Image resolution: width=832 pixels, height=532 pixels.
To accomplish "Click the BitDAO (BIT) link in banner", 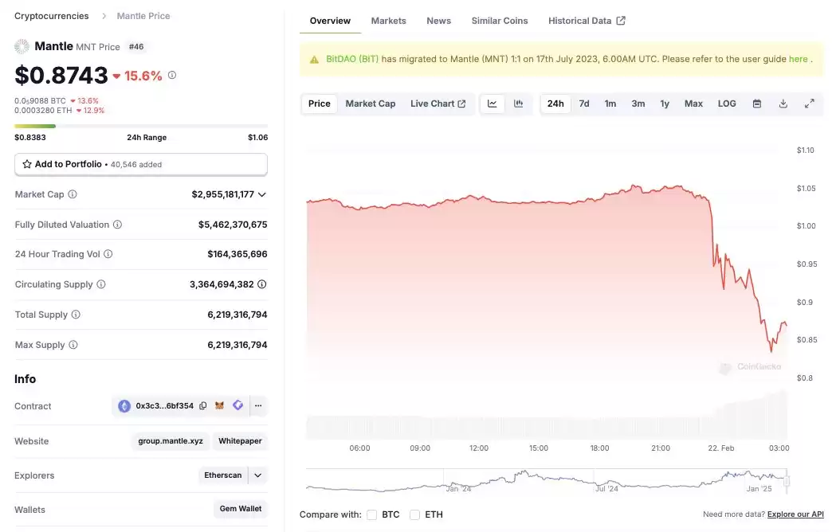I will coord(352,59).
